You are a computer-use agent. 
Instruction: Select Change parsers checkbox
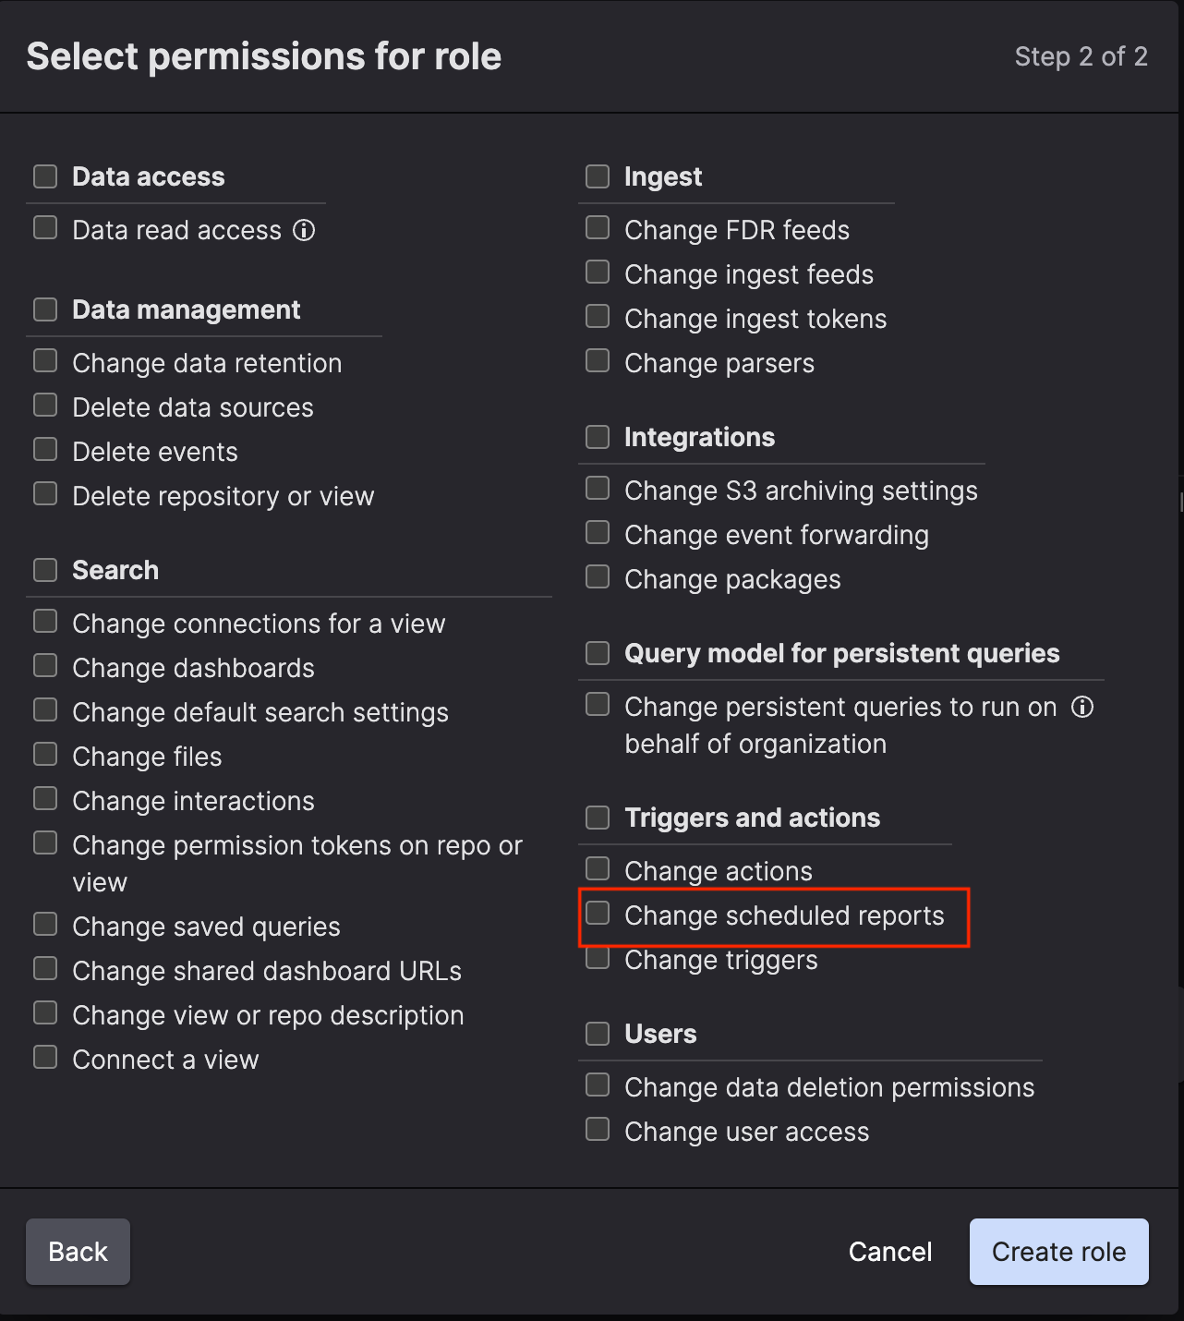pyautogui.click(x=598, y=361)
